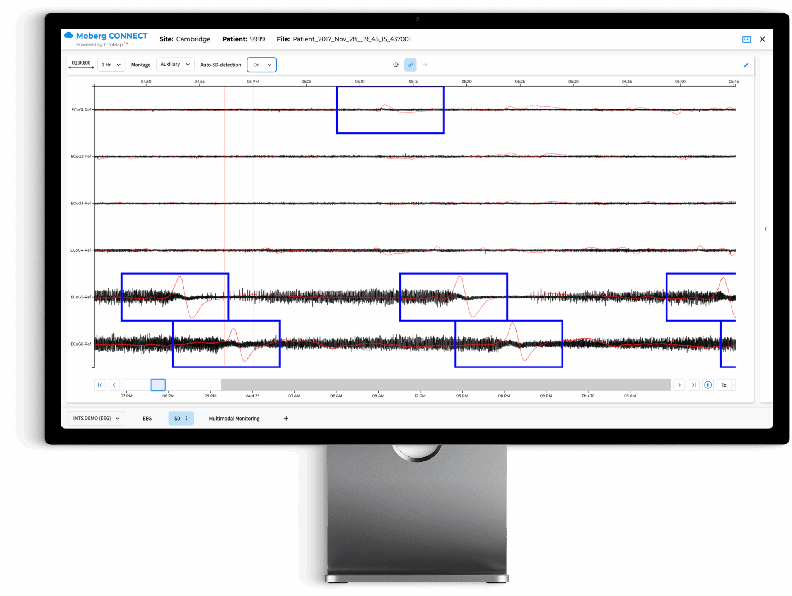Jump to the beginning of the recording
Image resolution: width=792 pixels, height=596 pixels.
point(100,385)
